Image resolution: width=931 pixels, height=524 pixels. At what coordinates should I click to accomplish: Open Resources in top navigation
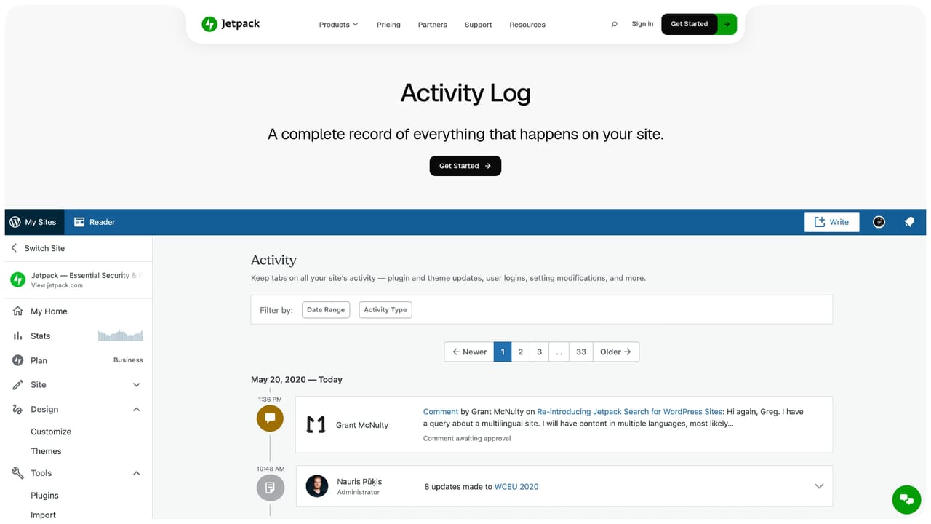[527, 25]
